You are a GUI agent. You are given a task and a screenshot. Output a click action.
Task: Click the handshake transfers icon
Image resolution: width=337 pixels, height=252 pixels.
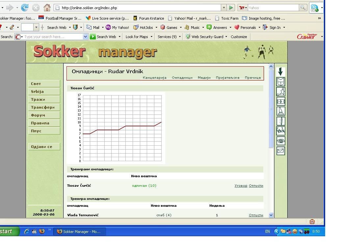click(x=281, y=131)
